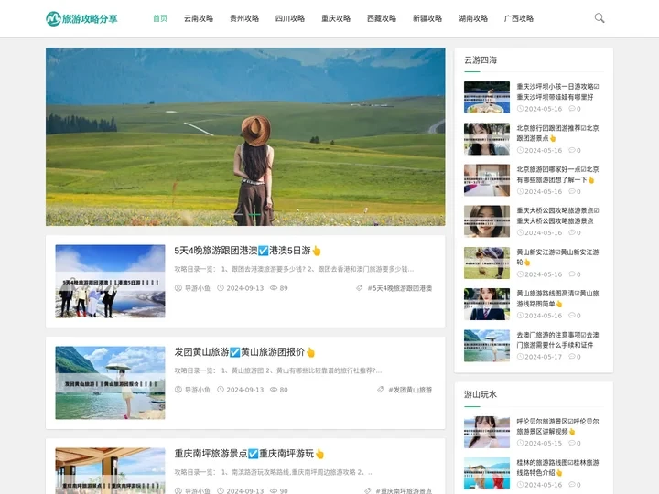Open article 重庆南坪旅游景点 title
The width and height of the screenshot is (659, 494).
[x=249, y=454]
